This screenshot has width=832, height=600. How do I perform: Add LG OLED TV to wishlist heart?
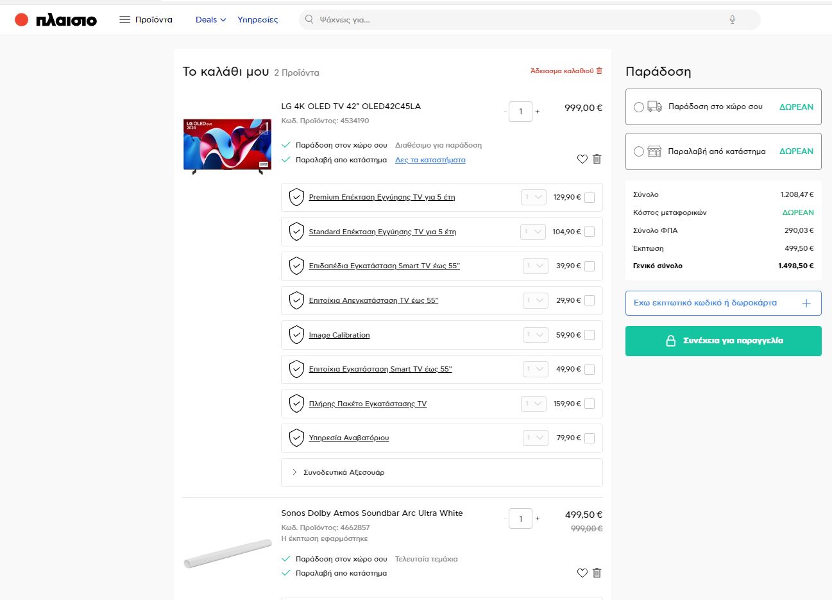(x=582, y=159)
